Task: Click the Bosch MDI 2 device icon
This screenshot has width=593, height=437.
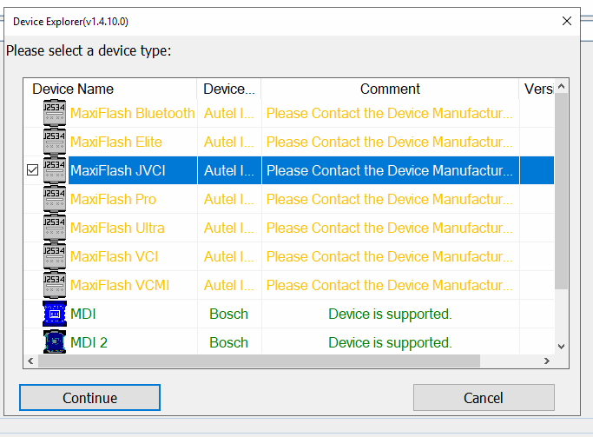Action: [x=54, y=342]
